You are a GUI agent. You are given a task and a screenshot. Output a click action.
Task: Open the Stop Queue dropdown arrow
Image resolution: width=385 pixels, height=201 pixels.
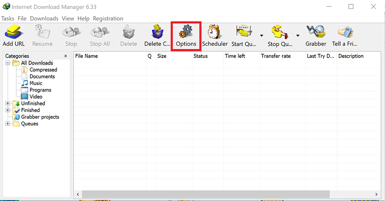click(298, 36)
